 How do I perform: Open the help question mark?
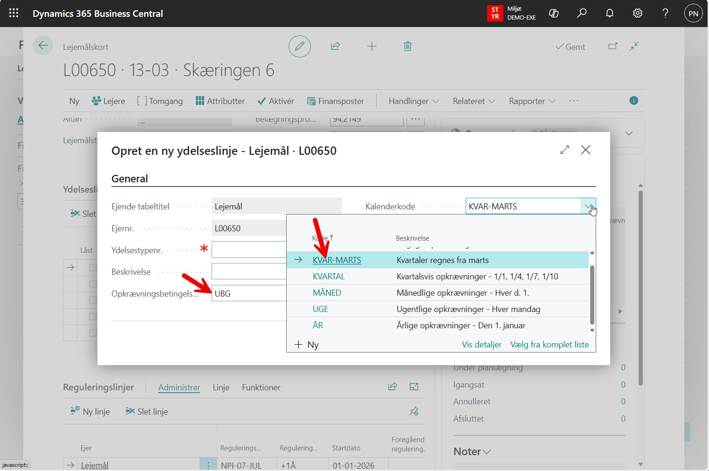coord(666,13)
